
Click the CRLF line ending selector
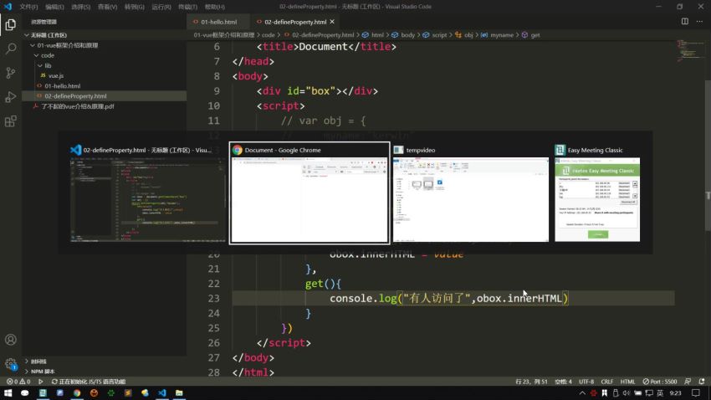coord(606,382)
